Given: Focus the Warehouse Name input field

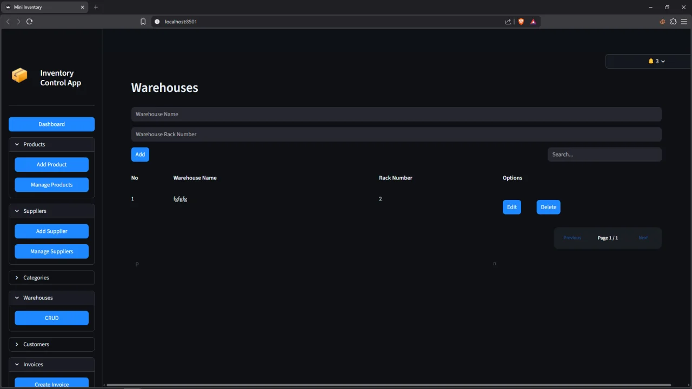Looking at the screenshot, I should tap(396, 114).
